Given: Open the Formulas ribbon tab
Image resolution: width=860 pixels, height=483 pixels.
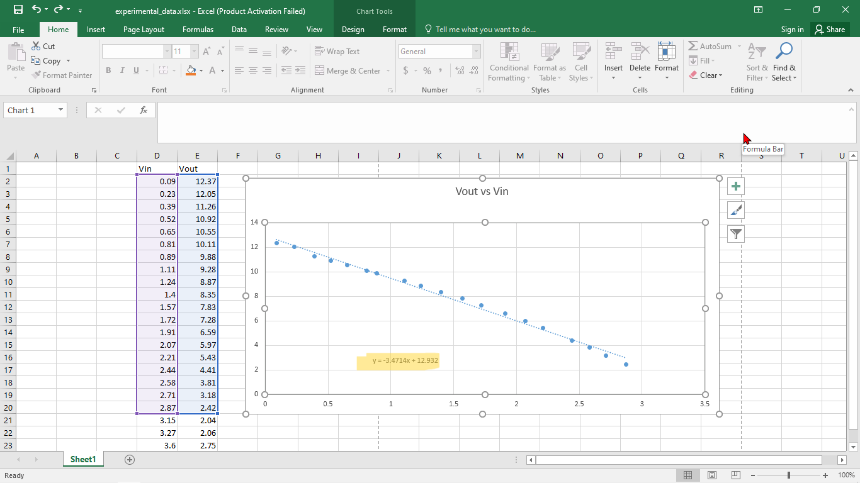Looking at the screenshot, I should (198, 29).
